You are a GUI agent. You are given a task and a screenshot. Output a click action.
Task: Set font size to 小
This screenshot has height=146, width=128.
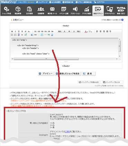tap(74, 32)
